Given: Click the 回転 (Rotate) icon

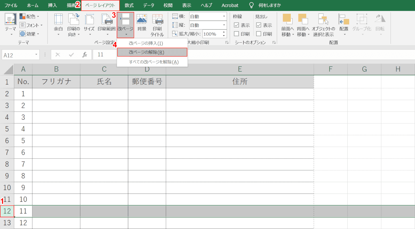Looking at the screenshot, I should coord(380,19).
